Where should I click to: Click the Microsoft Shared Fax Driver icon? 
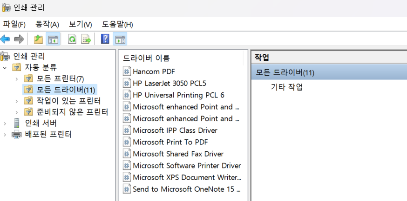coord(126,154)
